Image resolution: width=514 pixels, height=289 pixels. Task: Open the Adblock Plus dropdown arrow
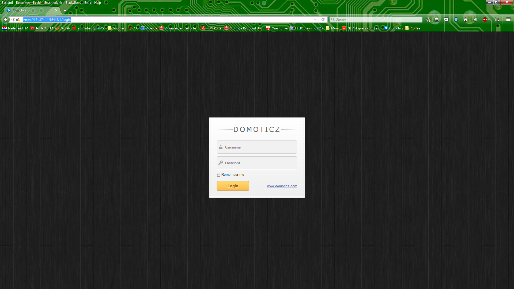pos(489,20)
